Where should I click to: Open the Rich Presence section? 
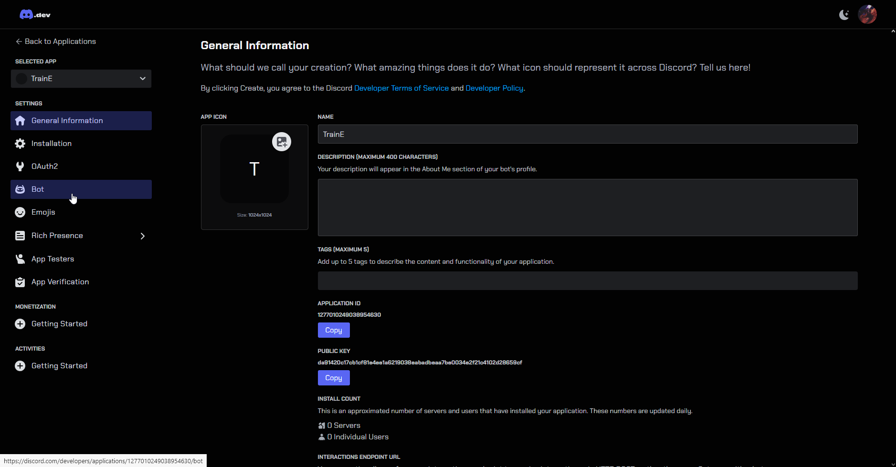pyautogui.click(x=81, y=236)
